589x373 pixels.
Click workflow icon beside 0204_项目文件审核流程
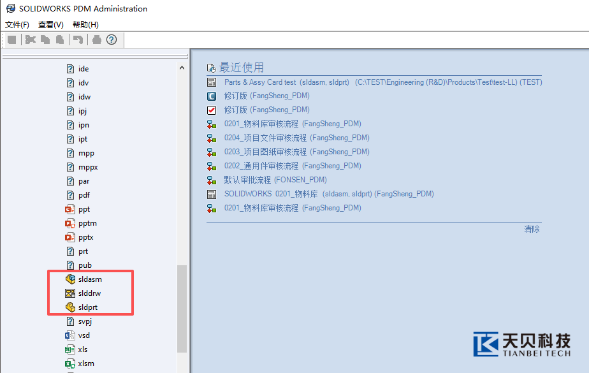pos(212,138)
